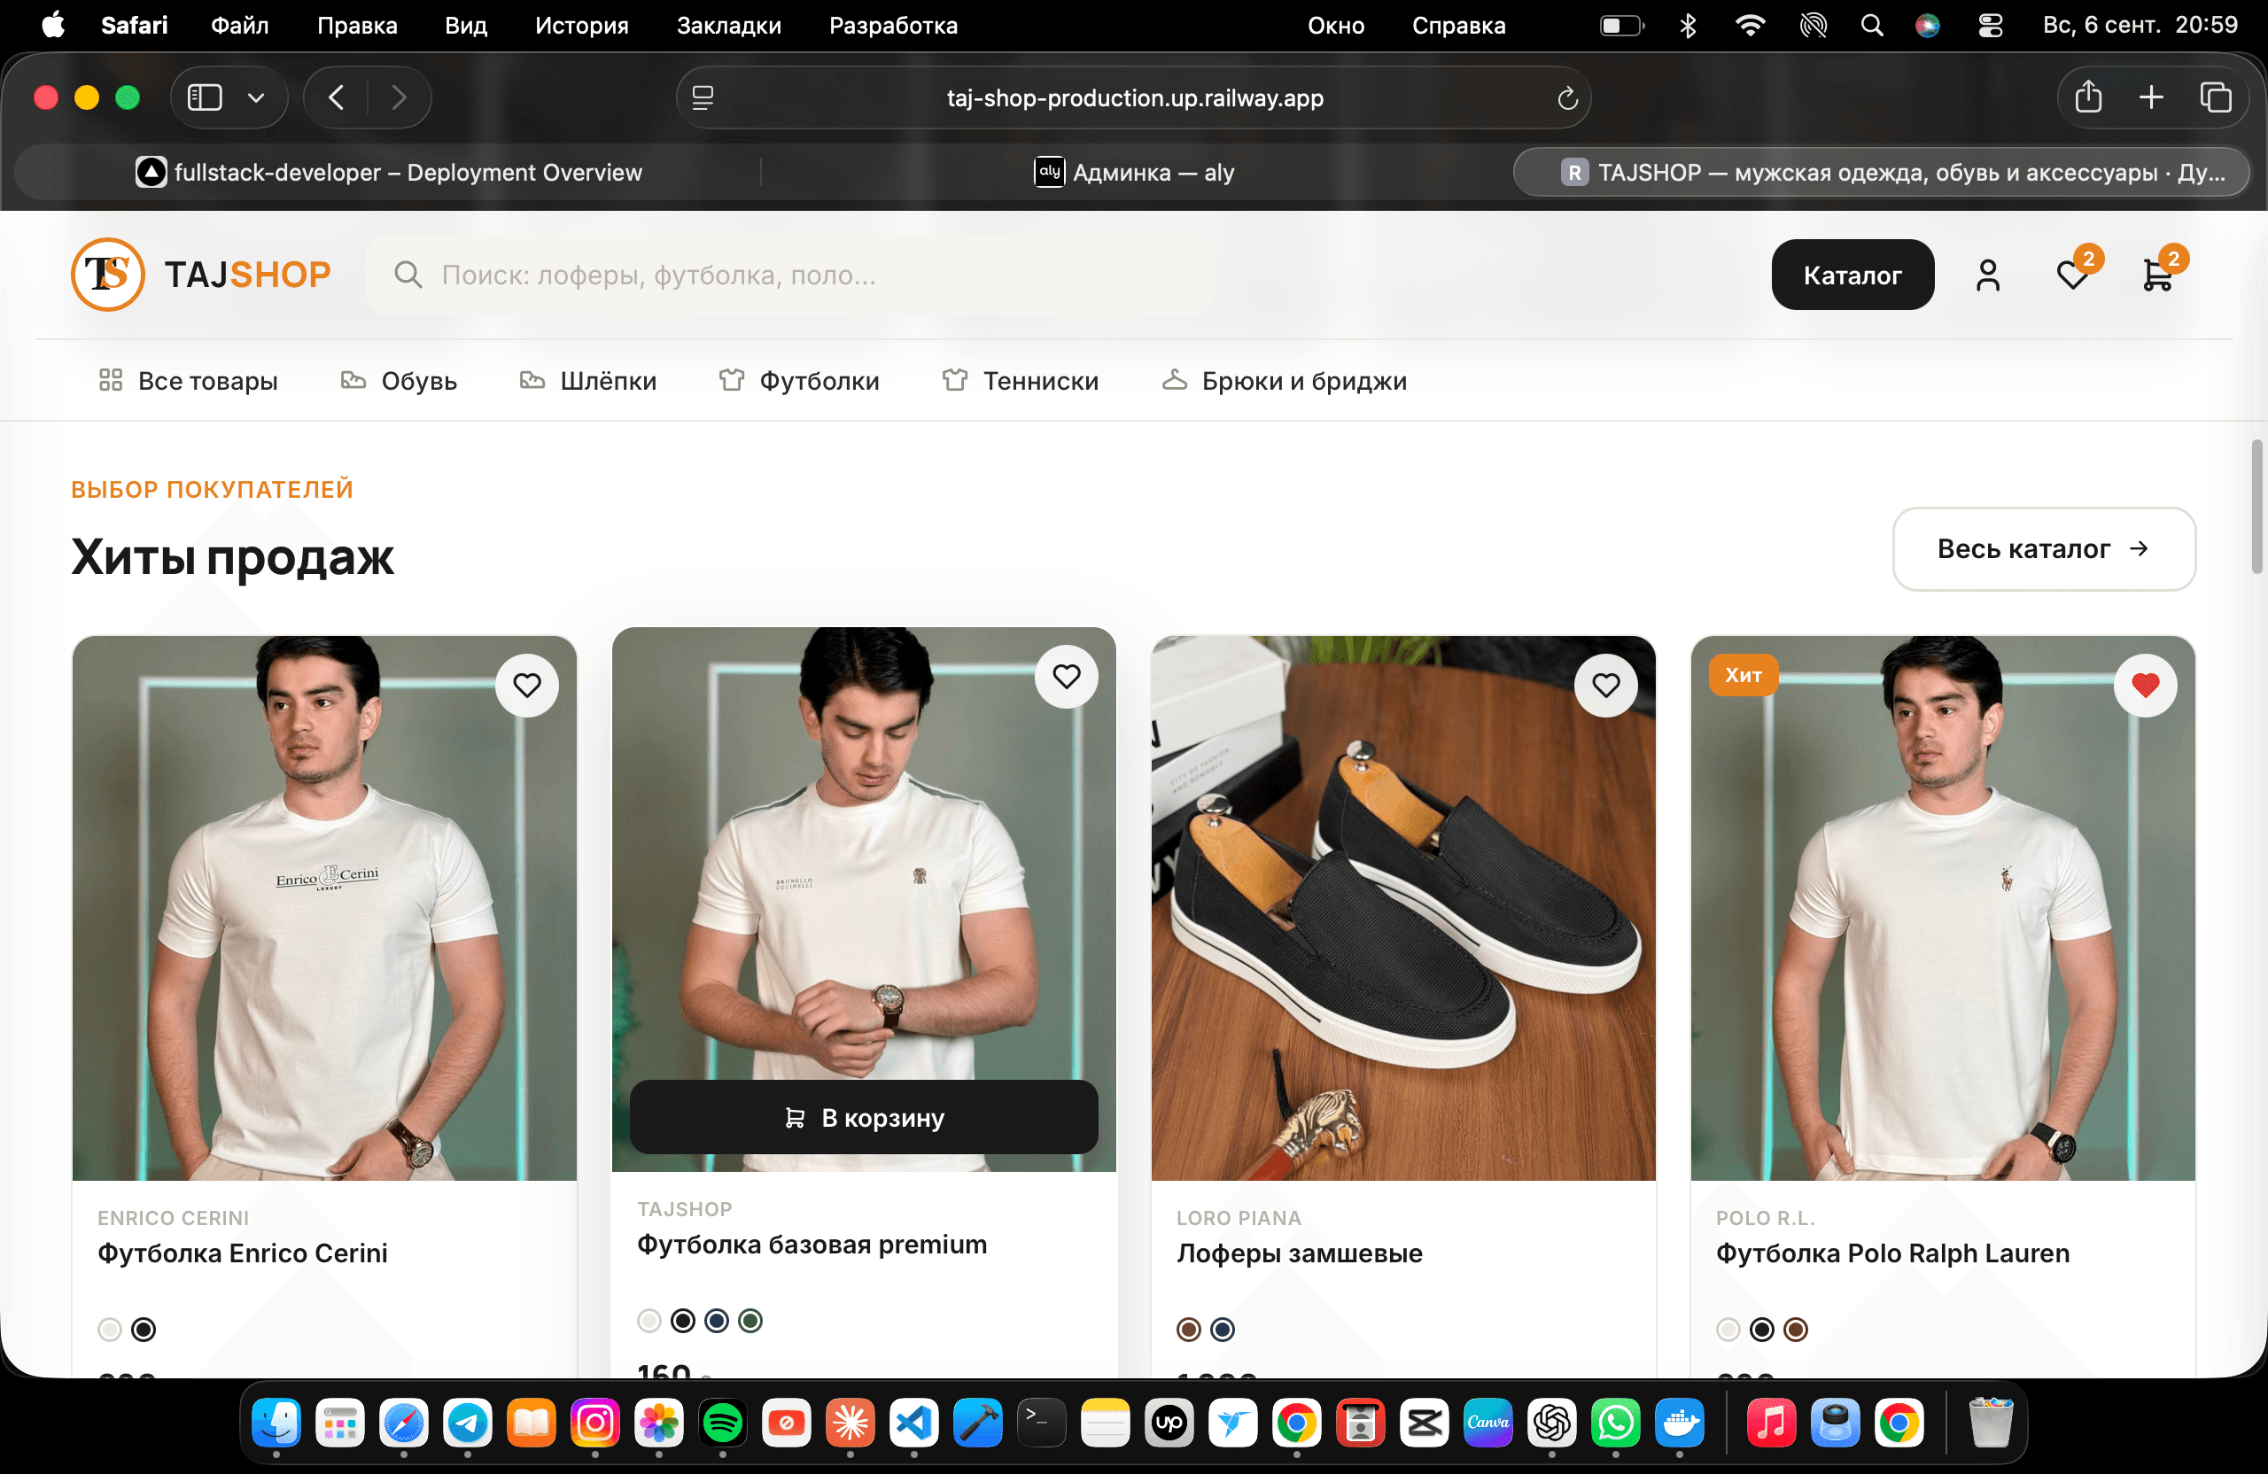This screenshot has width=2268, height=1474.
Task: Open the user account profile icon
Action: 1988,275
